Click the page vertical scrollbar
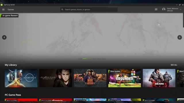 183,20
